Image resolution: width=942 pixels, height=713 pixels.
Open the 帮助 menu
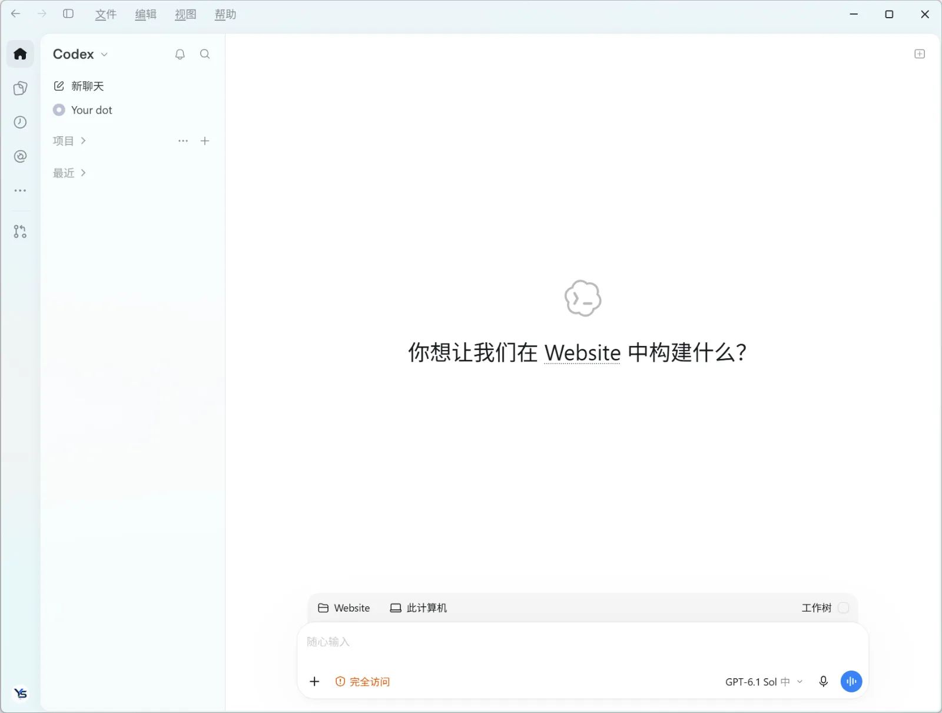225,14
